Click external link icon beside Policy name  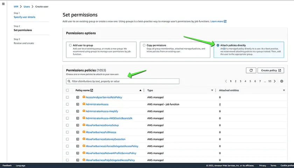[x=92, y=90]
